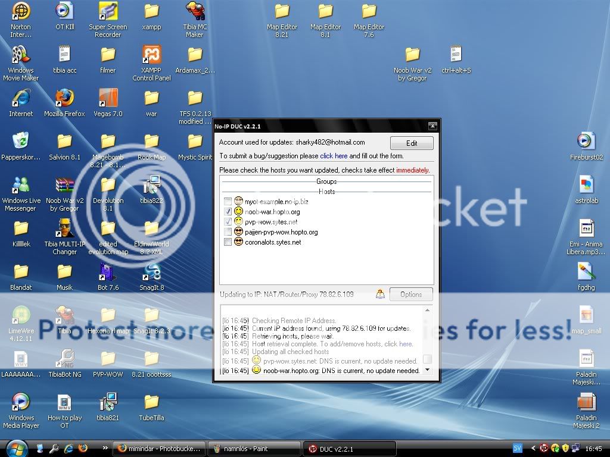Select the Map Editor 8.21 folder
This screenshot has height=457, width=610.
click(282, 20)
